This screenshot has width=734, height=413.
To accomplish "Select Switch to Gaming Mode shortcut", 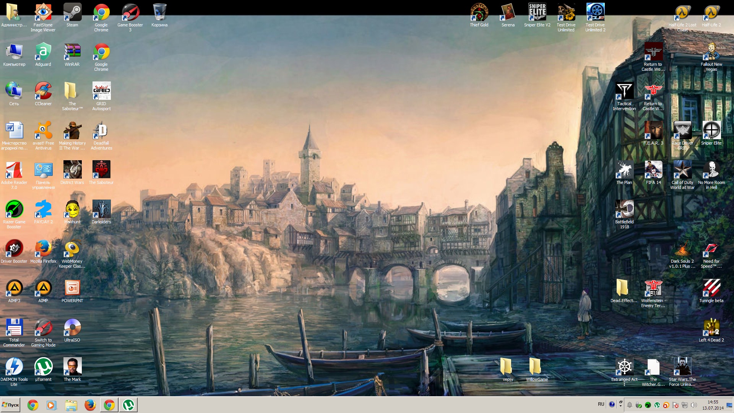I will click(43, 332).
